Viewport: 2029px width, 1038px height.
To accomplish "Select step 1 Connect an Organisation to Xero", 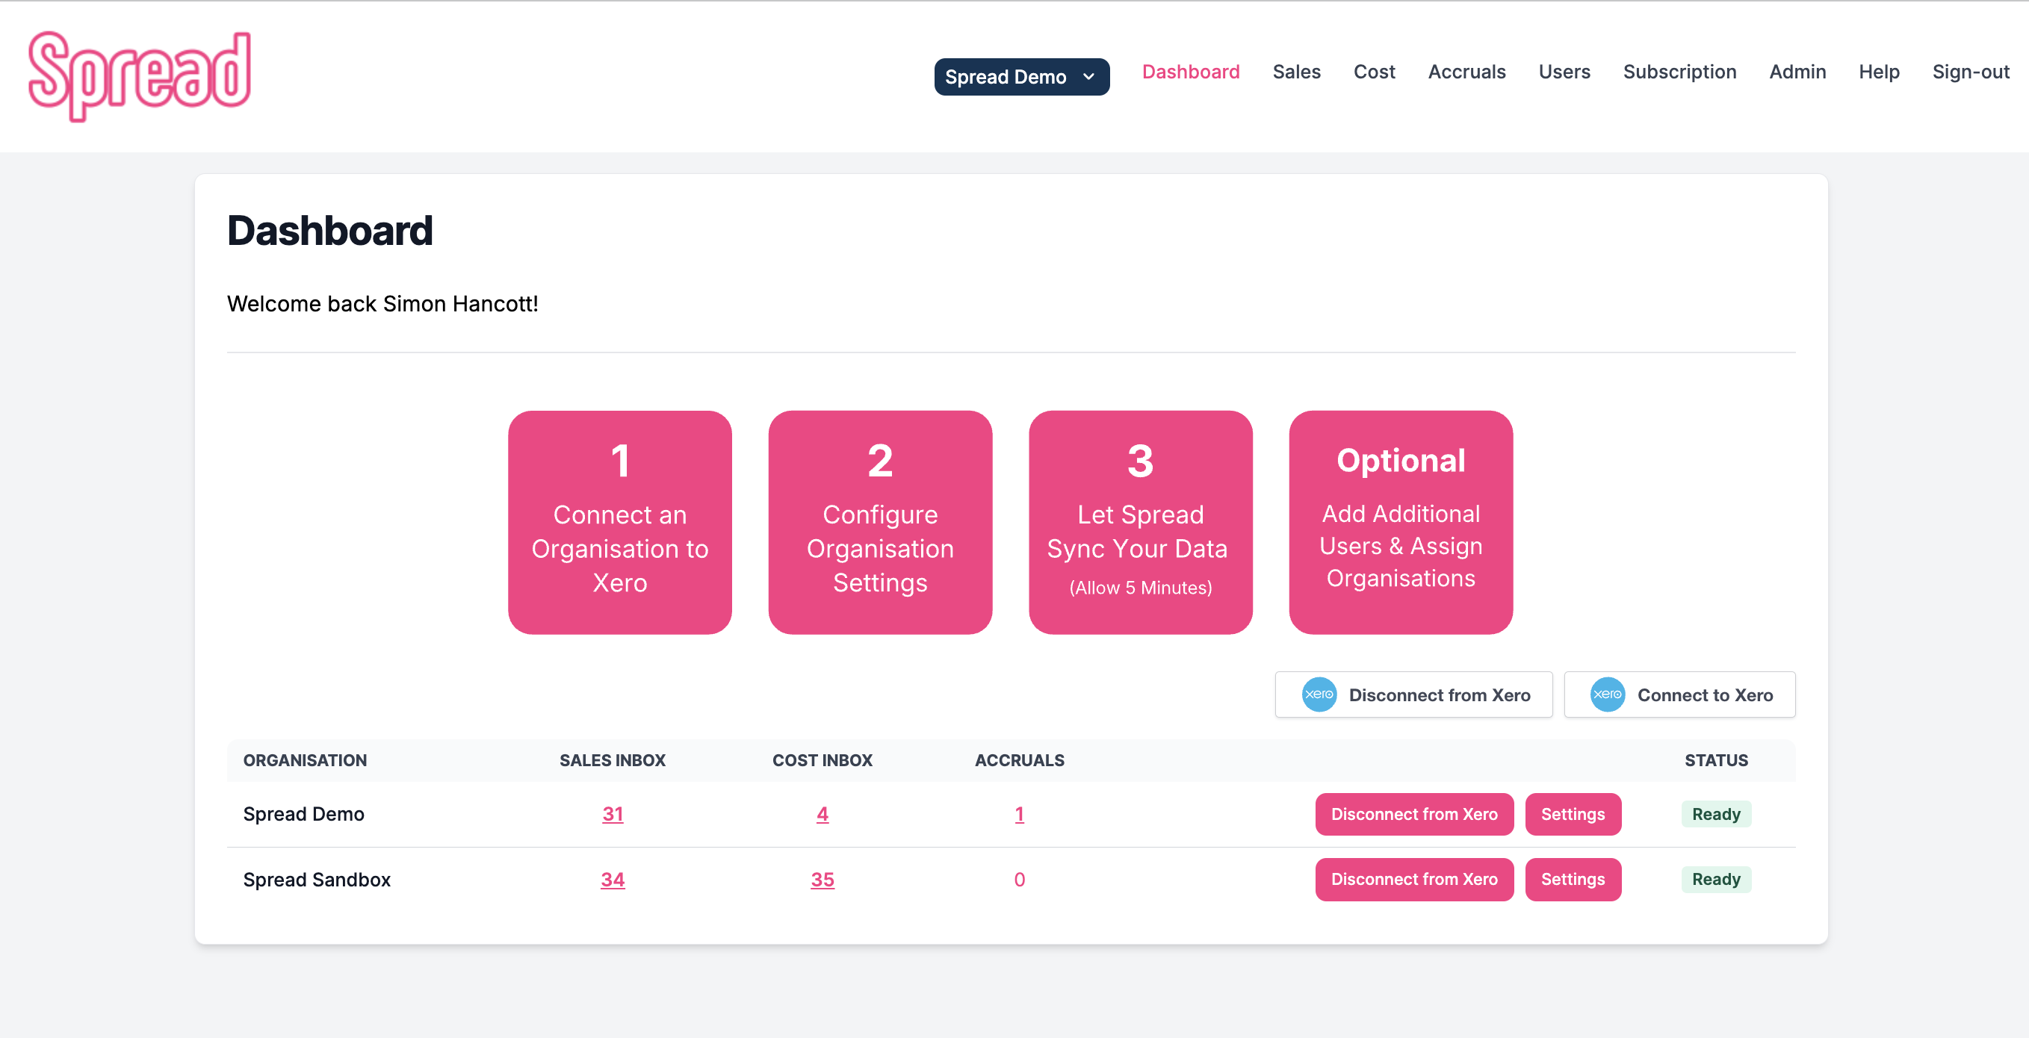I will 620,523.
